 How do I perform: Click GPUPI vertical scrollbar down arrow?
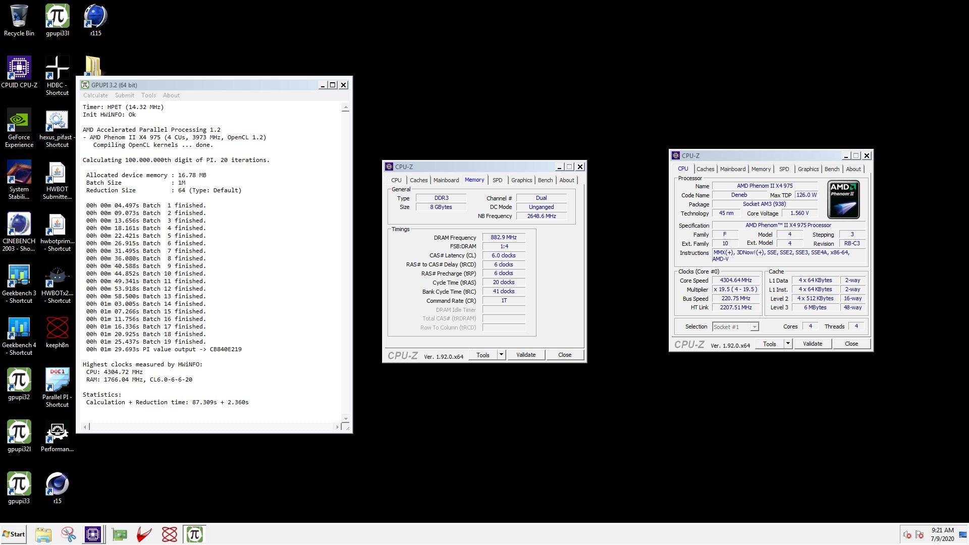[x=346, y=418]
